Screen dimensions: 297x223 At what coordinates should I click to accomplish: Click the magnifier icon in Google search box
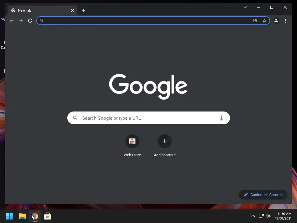[x=75, y=118]
